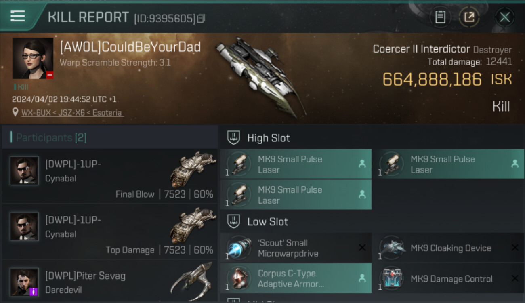Image resolution: width=525 pixels, height=303 pixels.
Task: Select the first MK9 Small Pulse Laser
Action: pos(296,164)
